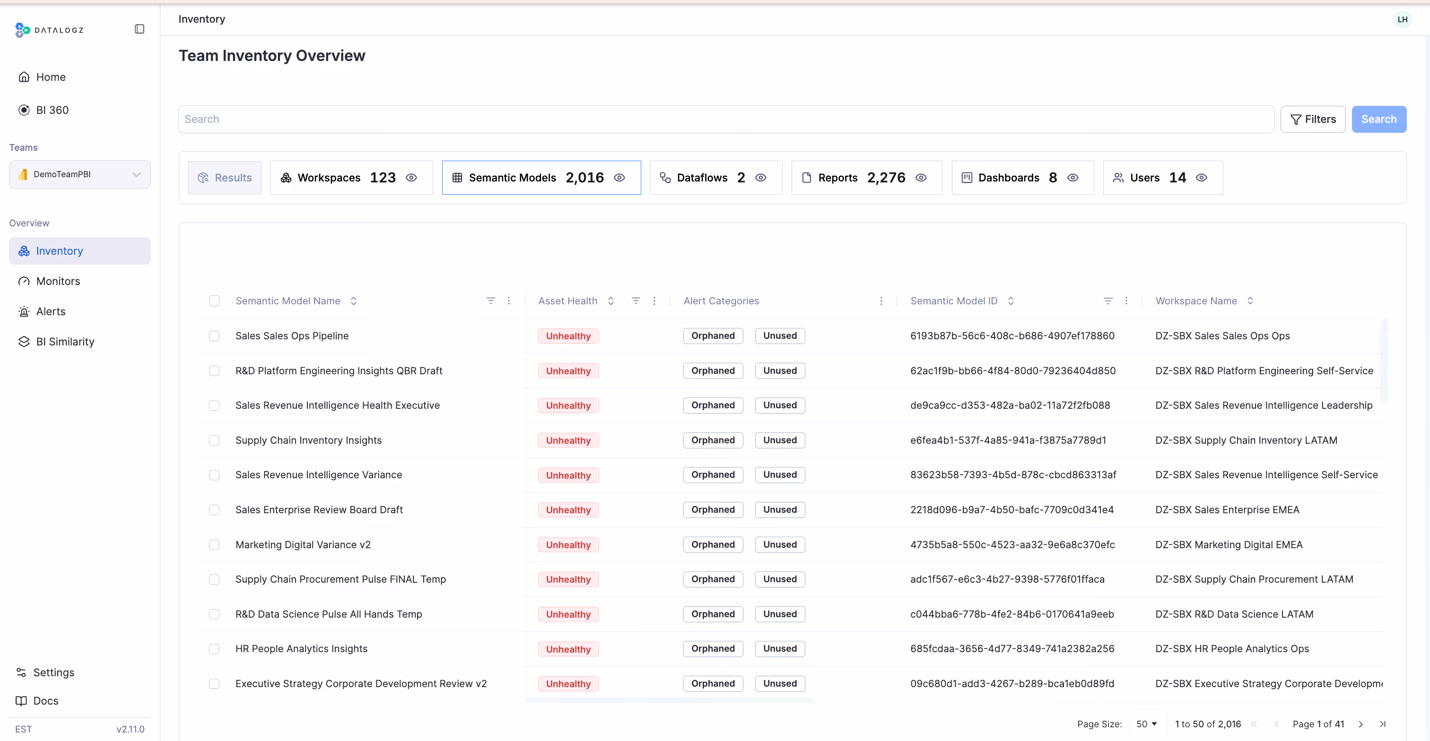
Task: Open column menu for Asset Health
Action: click(654, 301)
